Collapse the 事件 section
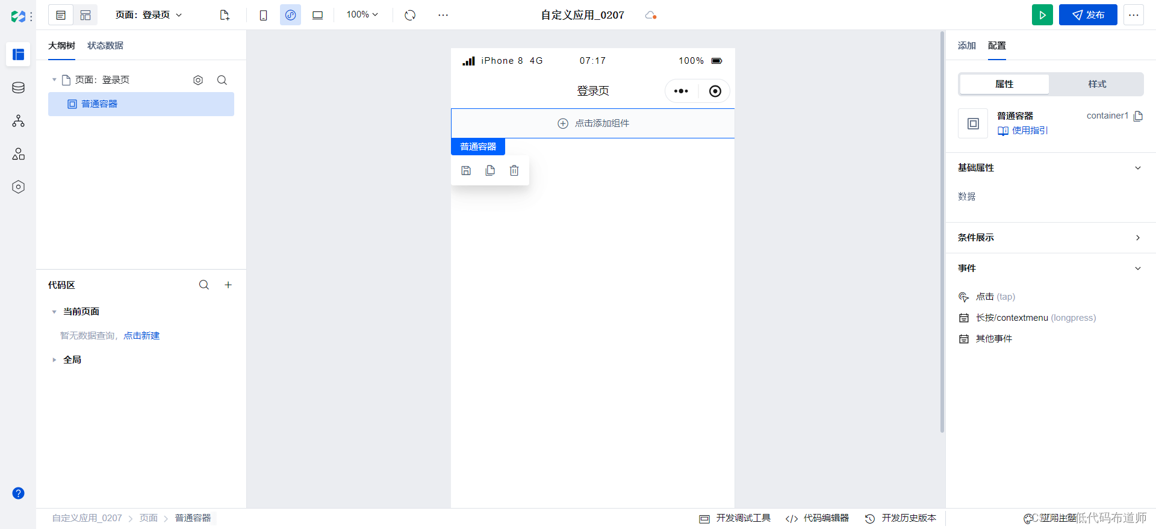 [x=1138, y=268]
